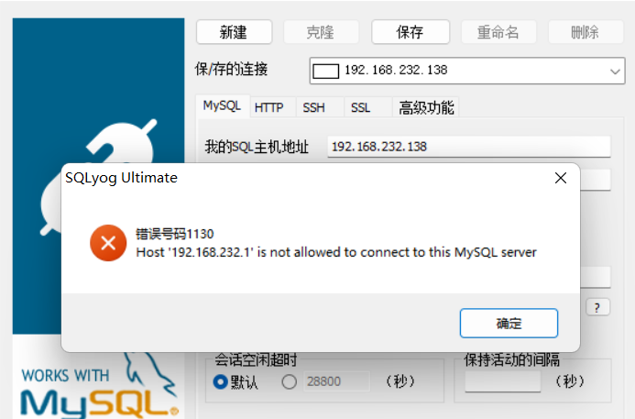635x419 pixels.
Task: Open the SSL tab
Action: coord(360,107)
